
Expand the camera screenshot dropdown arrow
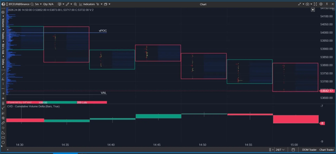click(x=311, y=4)
